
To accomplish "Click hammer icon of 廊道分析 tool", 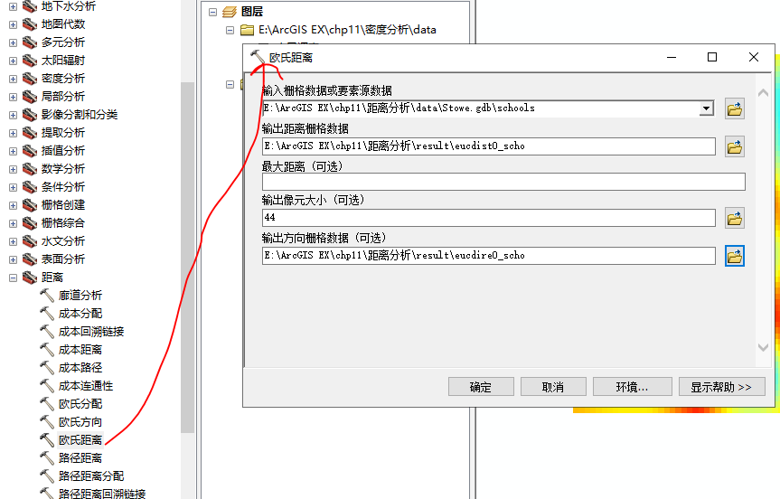I will (x=47, y=296).
